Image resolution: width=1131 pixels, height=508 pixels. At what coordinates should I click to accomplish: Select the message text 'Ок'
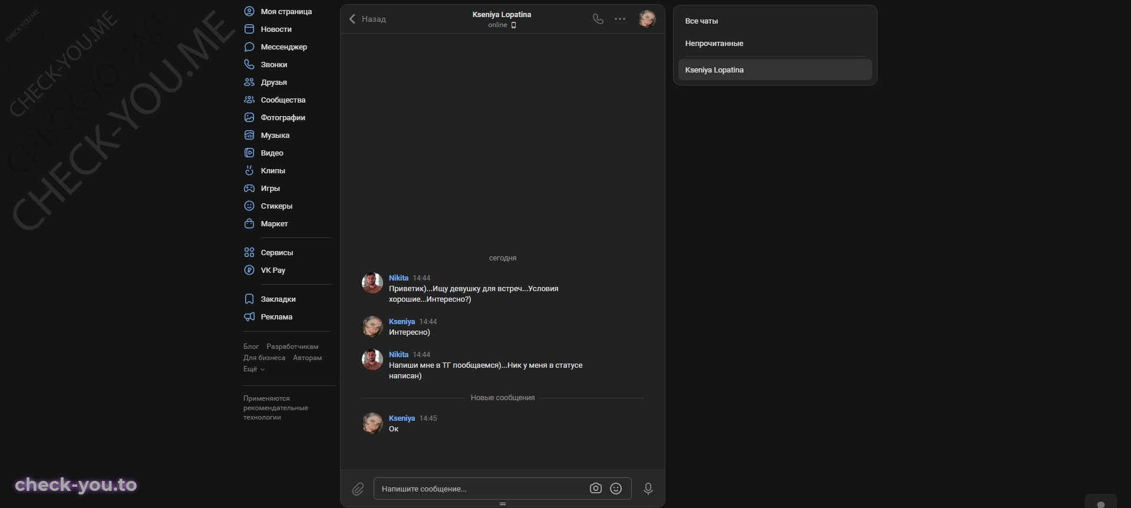(394, 429)
